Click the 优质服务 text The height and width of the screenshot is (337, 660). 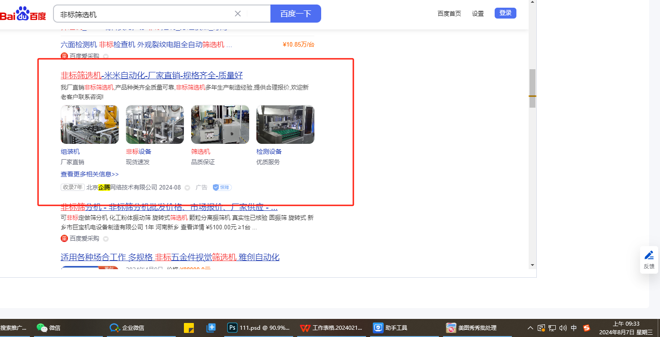[268, 162]
